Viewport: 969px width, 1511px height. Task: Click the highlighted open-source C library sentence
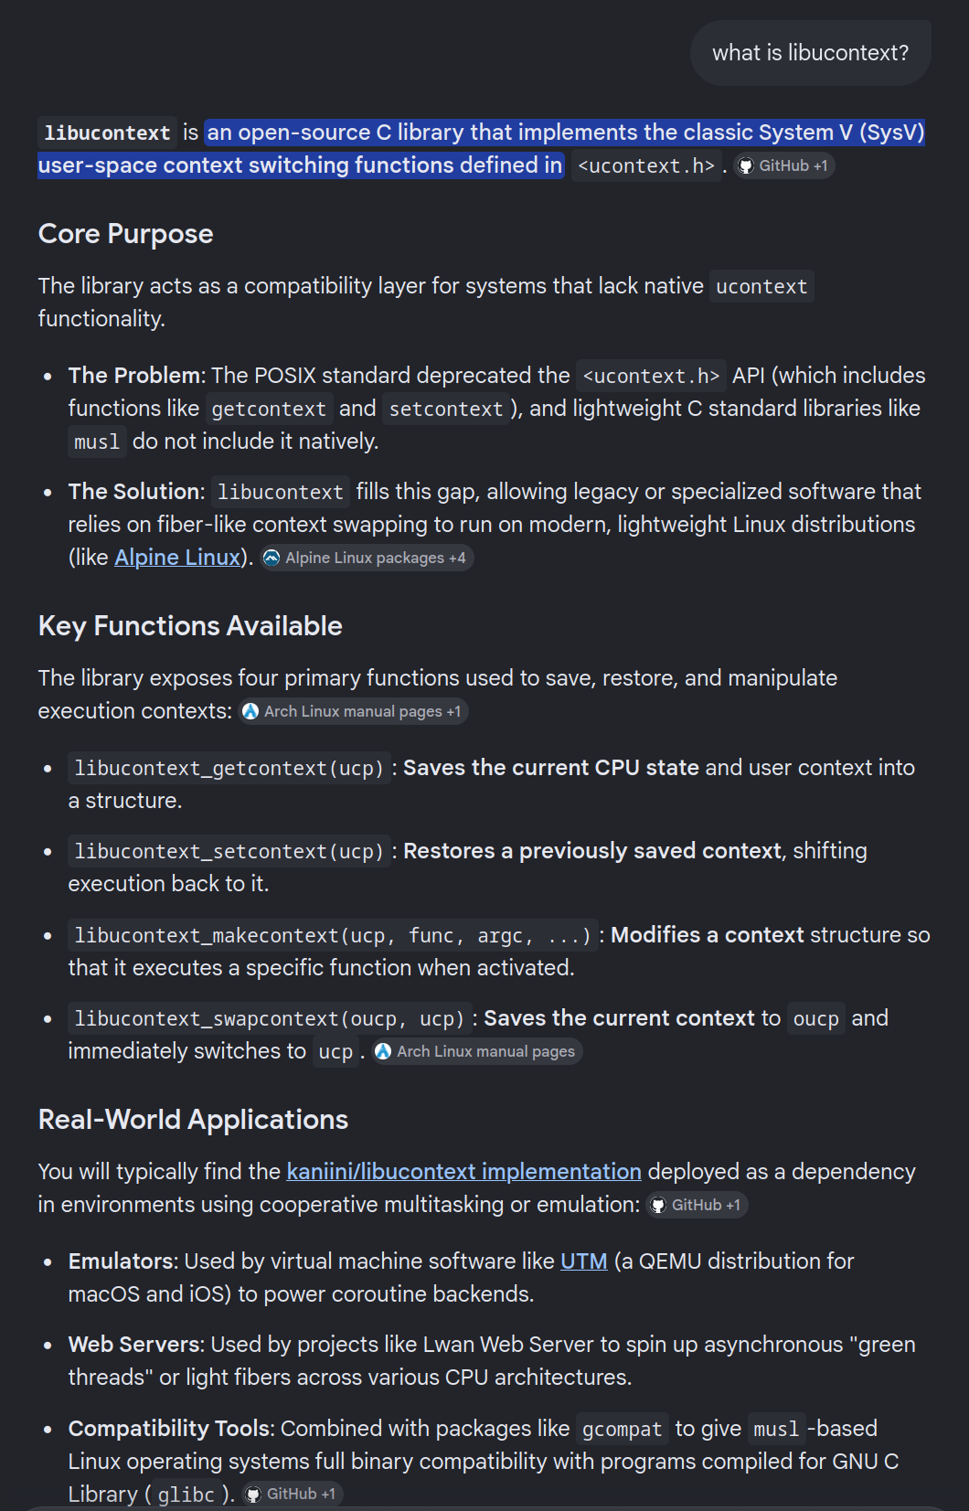point(481,148)
